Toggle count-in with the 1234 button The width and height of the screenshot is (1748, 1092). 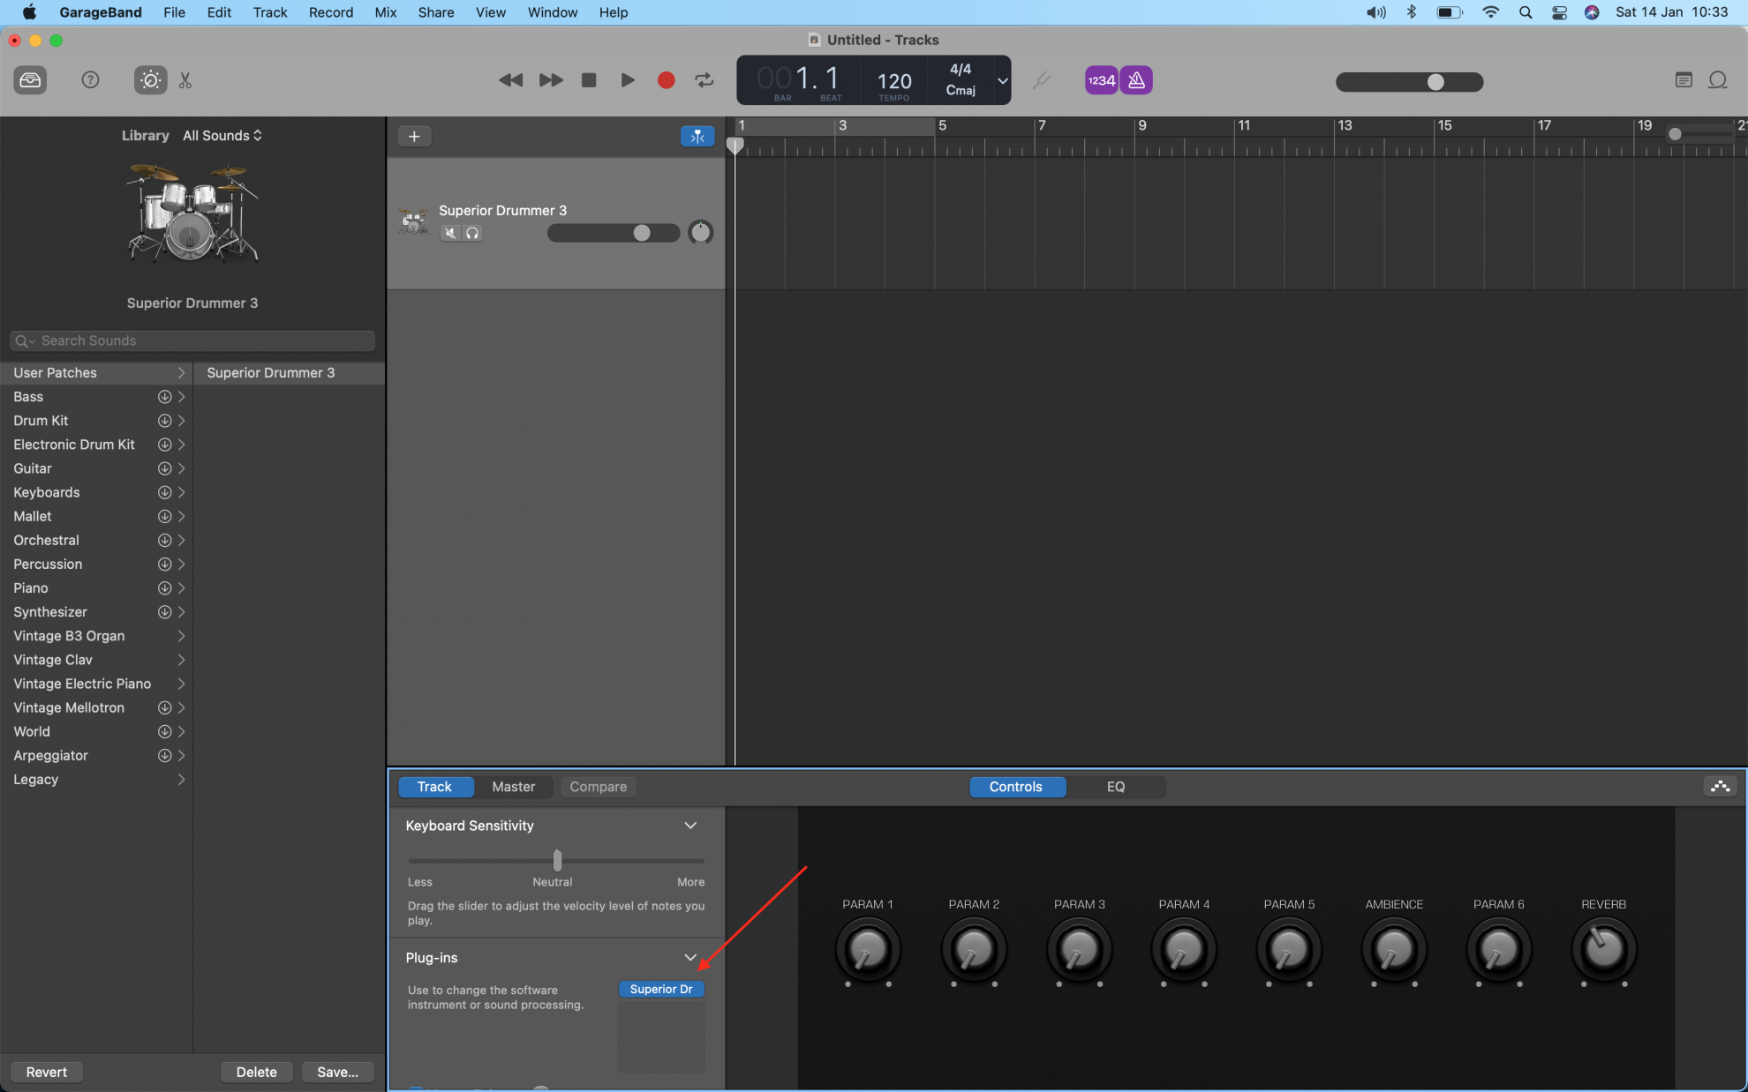tap(1100, 79)
